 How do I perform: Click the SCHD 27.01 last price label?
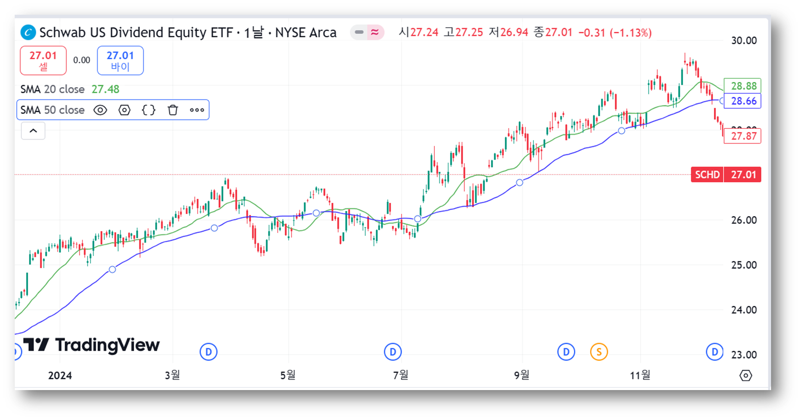click(726, 175)
